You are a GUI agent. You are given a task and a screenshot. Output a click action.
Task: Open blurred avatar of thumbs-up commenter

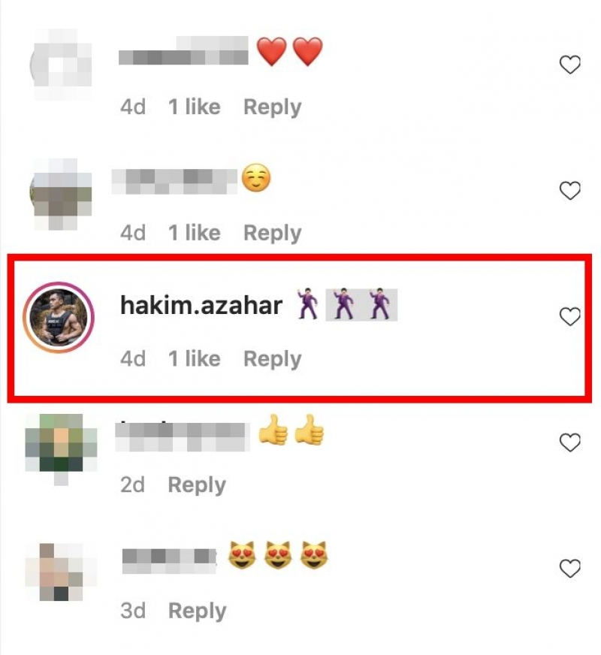(61, 449)
